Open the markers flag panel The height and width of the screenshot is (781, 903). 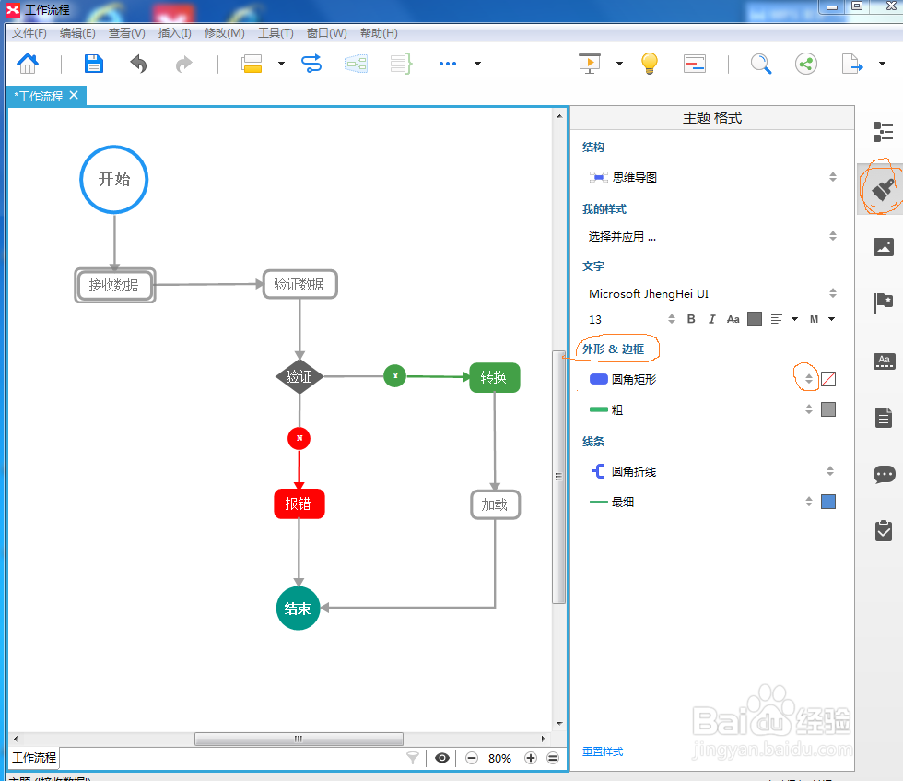point(883,302)
